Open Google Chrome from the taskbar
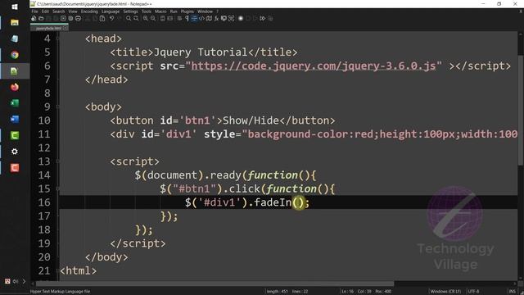Viewport: 524px width, 295px height. tap(15, 55)
